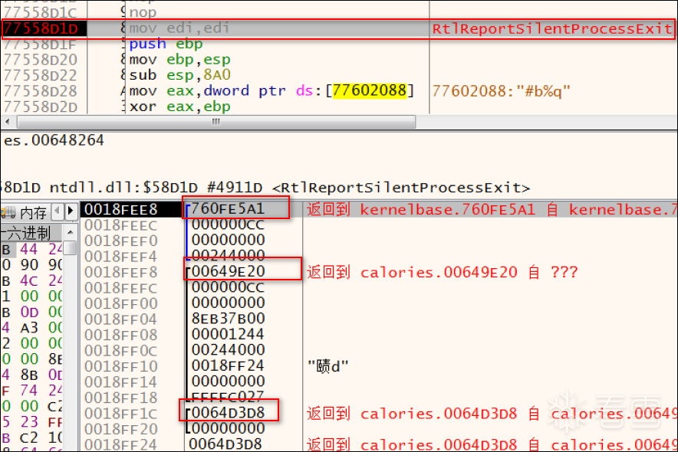Click the 77558D28 address in disassembly
Screen dimensions: 678x452
click(40, 91)
